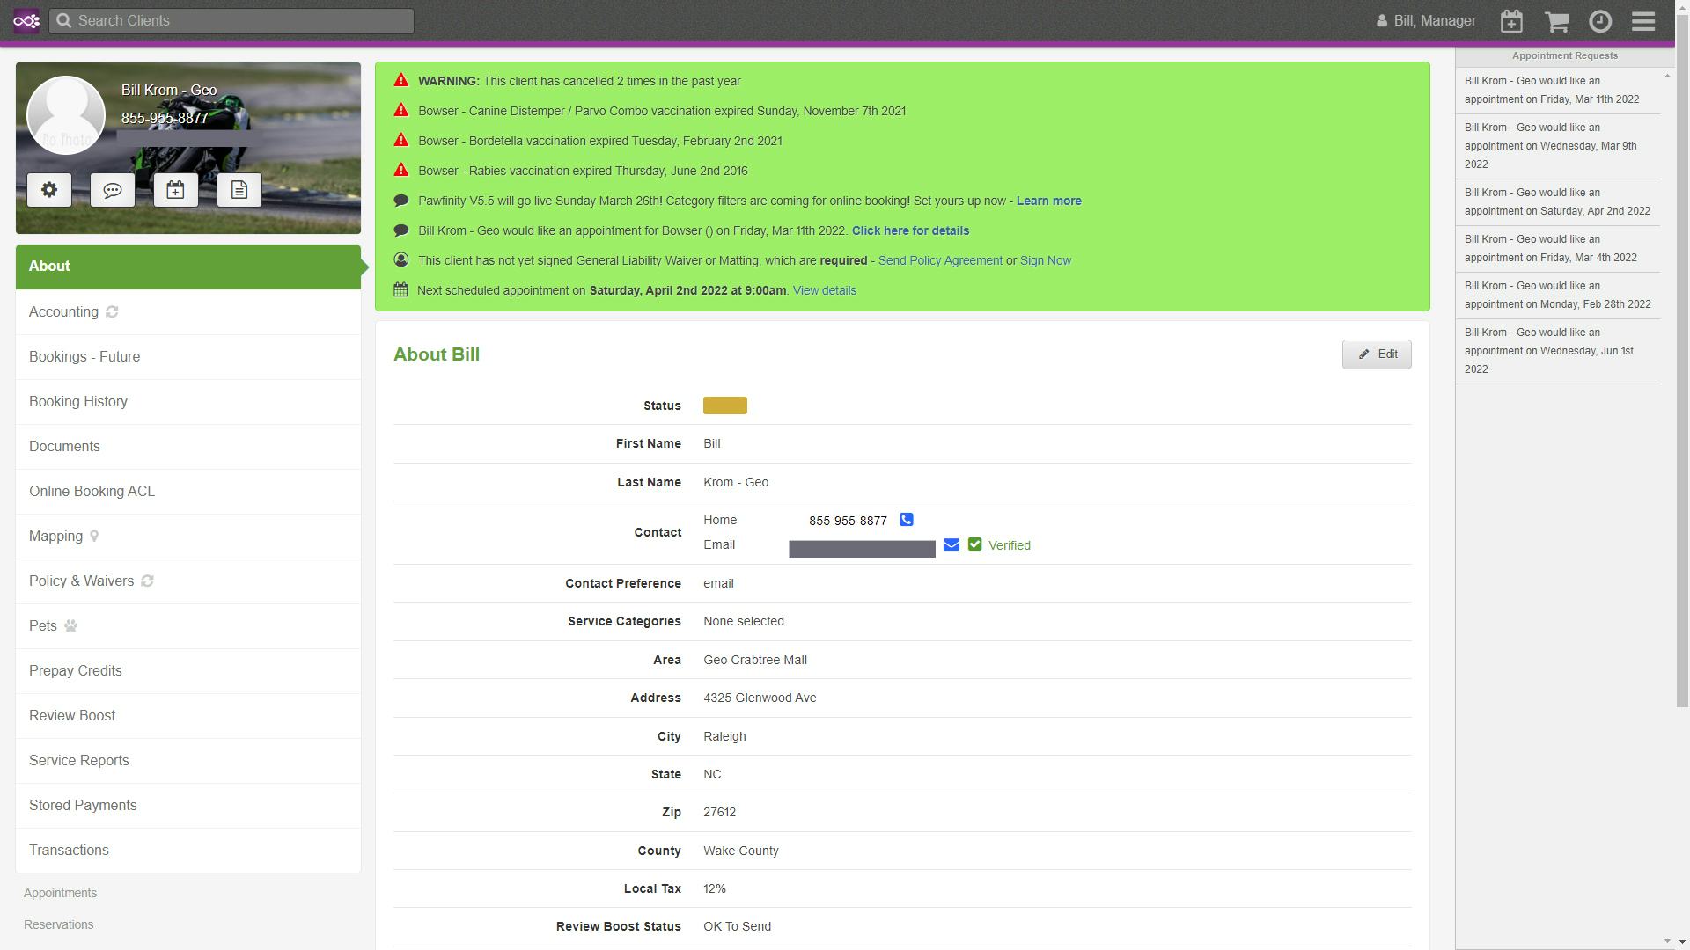
Task: Click the yellow Status color swatch
Action: tap(724, 406)
